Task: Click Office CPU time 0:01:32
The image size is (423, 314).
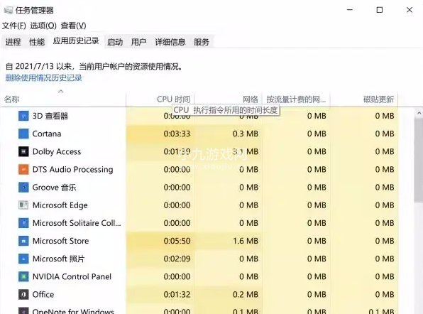Action: click(x=177, y=294)
